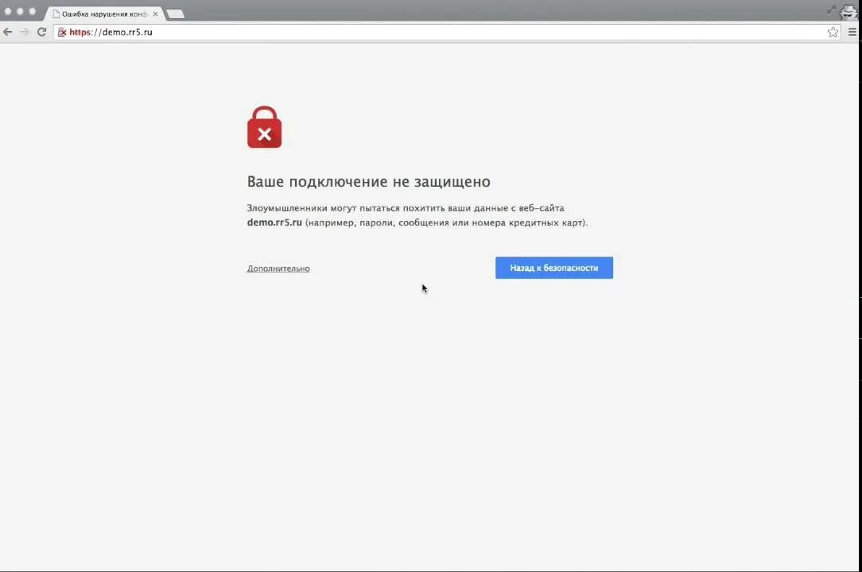This screenshot has width=862, height=572.
Task: Zoom the window with the third traffic-light button
Action: (x=32, y=12)
